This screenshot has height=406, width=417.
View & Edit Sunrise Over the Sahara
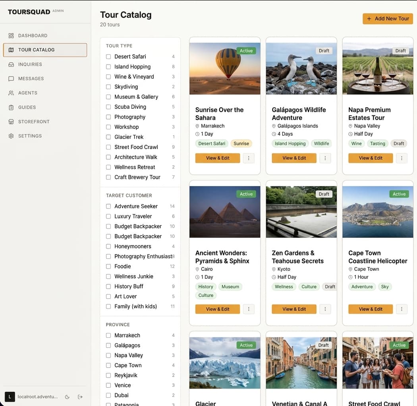[218, 158]
